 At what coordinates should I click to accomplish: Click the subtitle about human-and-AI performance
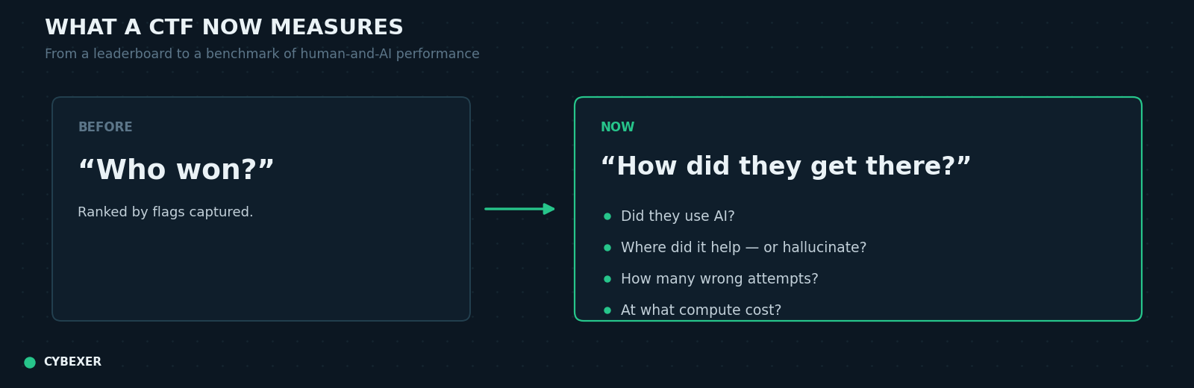pos(262,54)
